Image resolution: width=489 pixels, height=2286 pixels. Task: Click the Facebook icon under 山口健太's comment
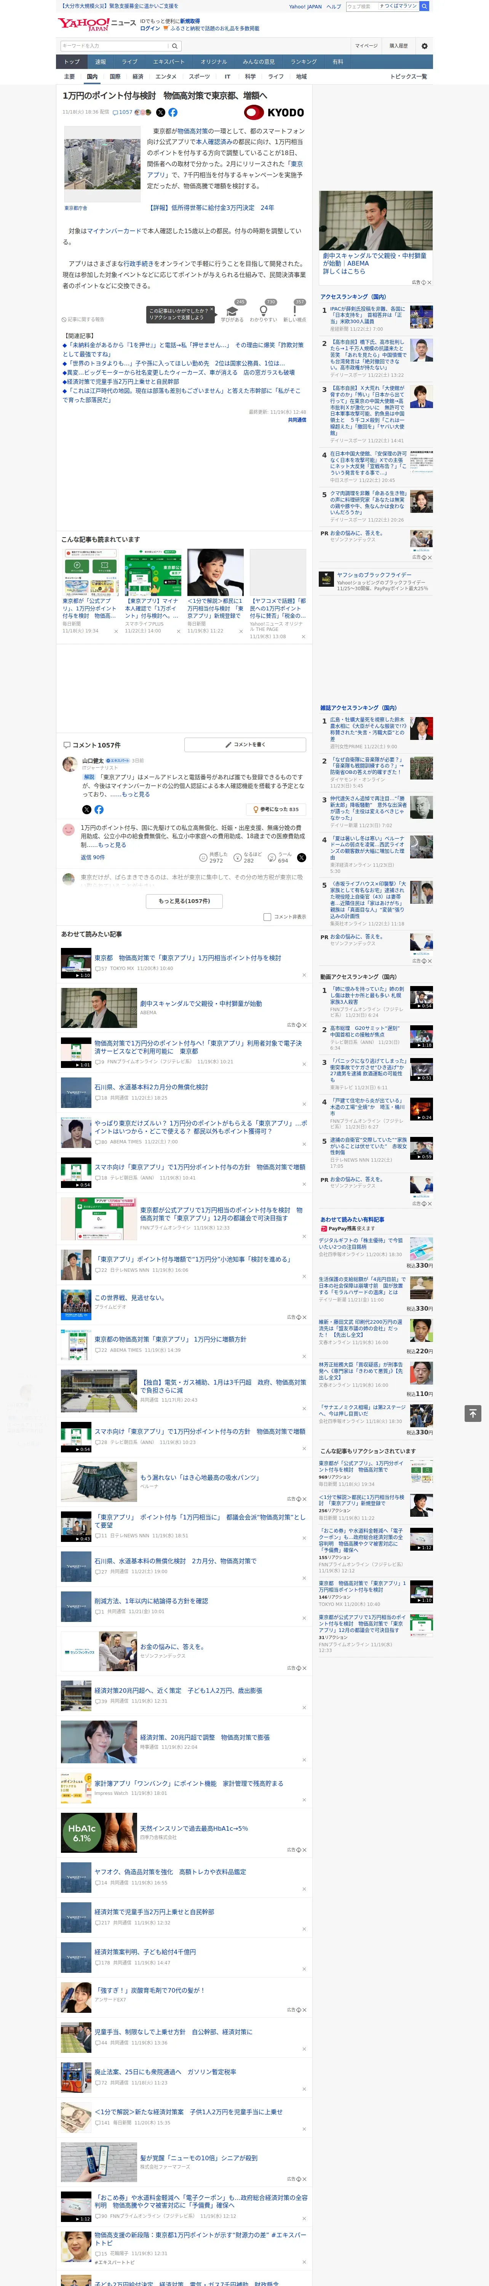pos(99,809)
